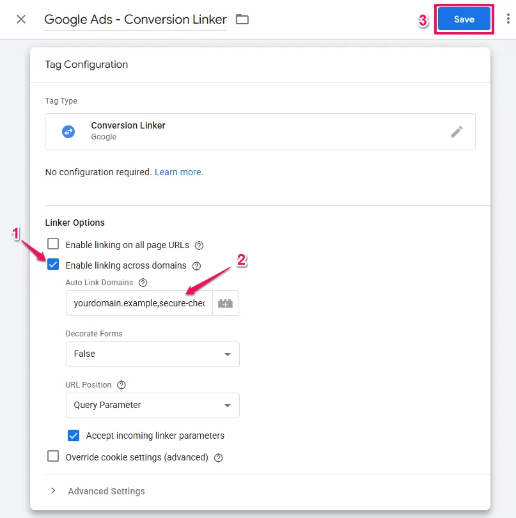This screenshot has height=518, width=516.
Task: Follow the Learn more link
Action: (x=179, y=172)
